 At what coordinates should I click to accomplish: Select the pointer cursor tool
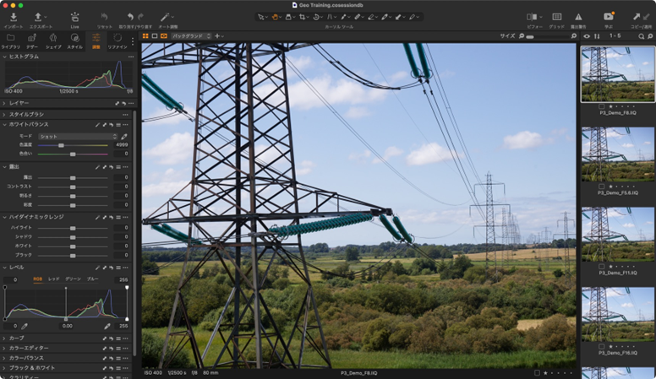click(x=260, y=17)
